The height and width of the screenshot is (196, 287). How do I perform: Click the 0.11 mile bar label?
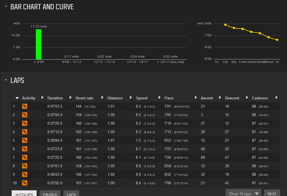[x=72, y=57]
